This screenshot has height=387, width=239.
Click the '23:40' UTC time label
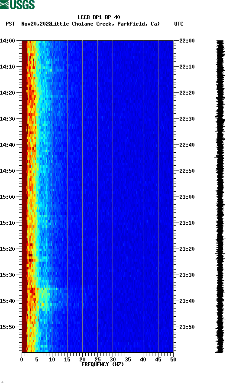point(187,301)
